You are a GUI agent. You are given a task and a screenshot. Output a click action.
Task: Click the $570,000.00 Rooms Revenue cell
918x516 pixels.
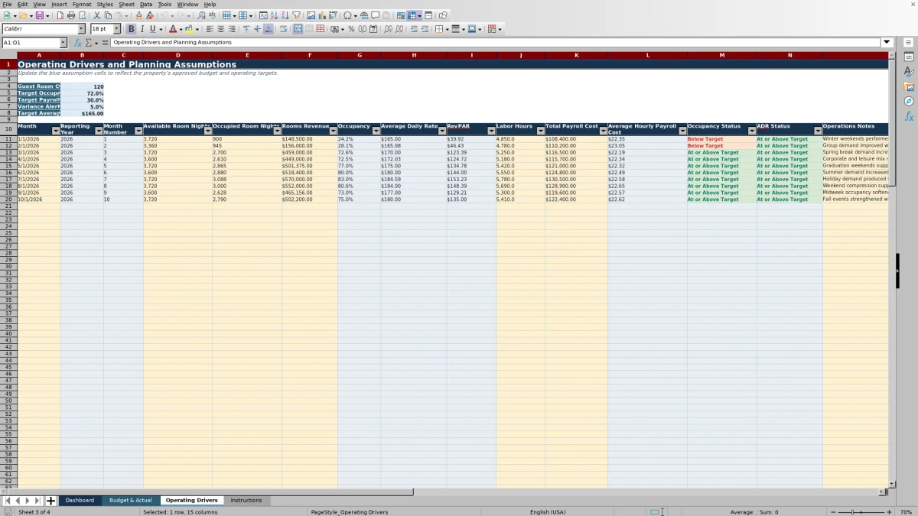click(x=309, y=180)
